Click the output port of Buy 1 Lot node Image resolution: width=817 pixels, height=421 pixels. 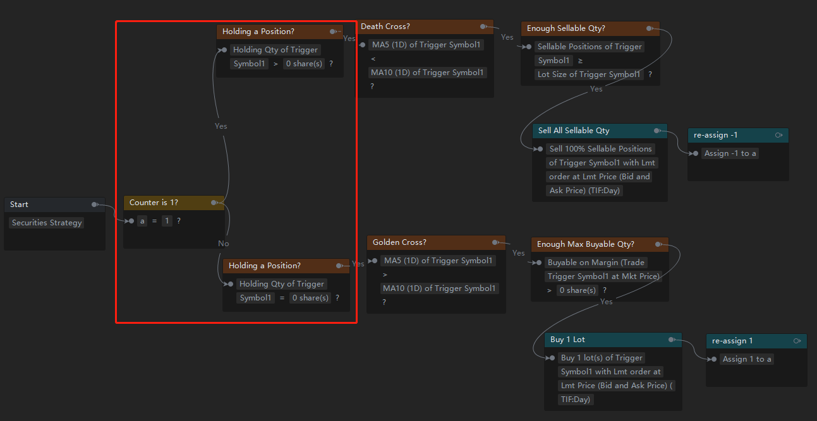pos(671,340)
